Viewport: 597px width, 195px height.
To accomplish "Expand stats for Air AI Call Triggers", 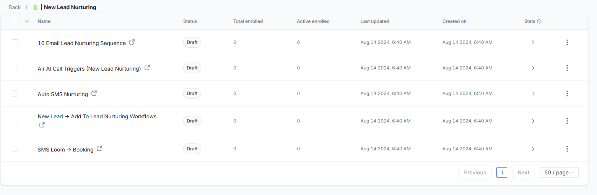I will (x=533, y=68).
